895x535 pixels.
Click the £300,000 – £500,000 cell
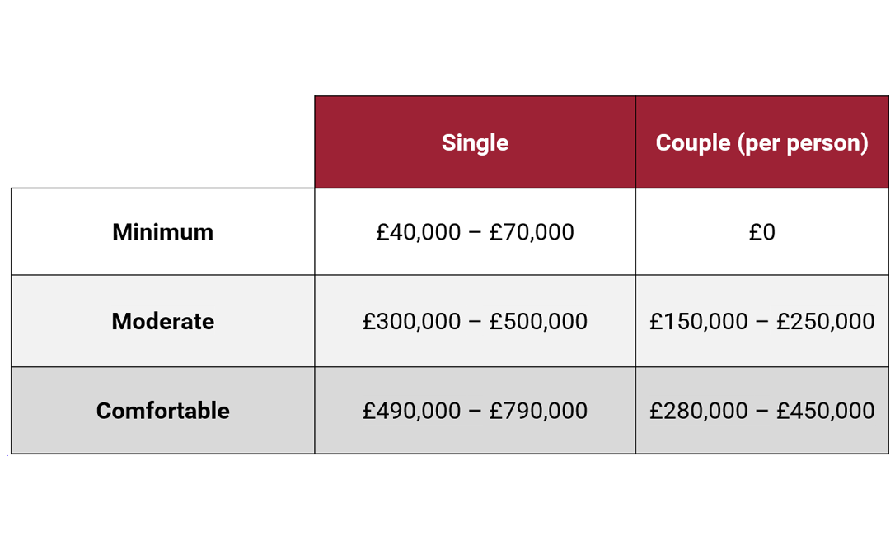tap(475, 321)
